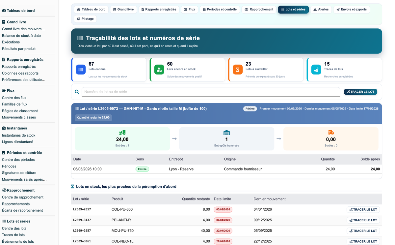Open Colonnes des rapports in sidebar
The height and width of the screenshot is (245, 395).
tap(20, 73)
